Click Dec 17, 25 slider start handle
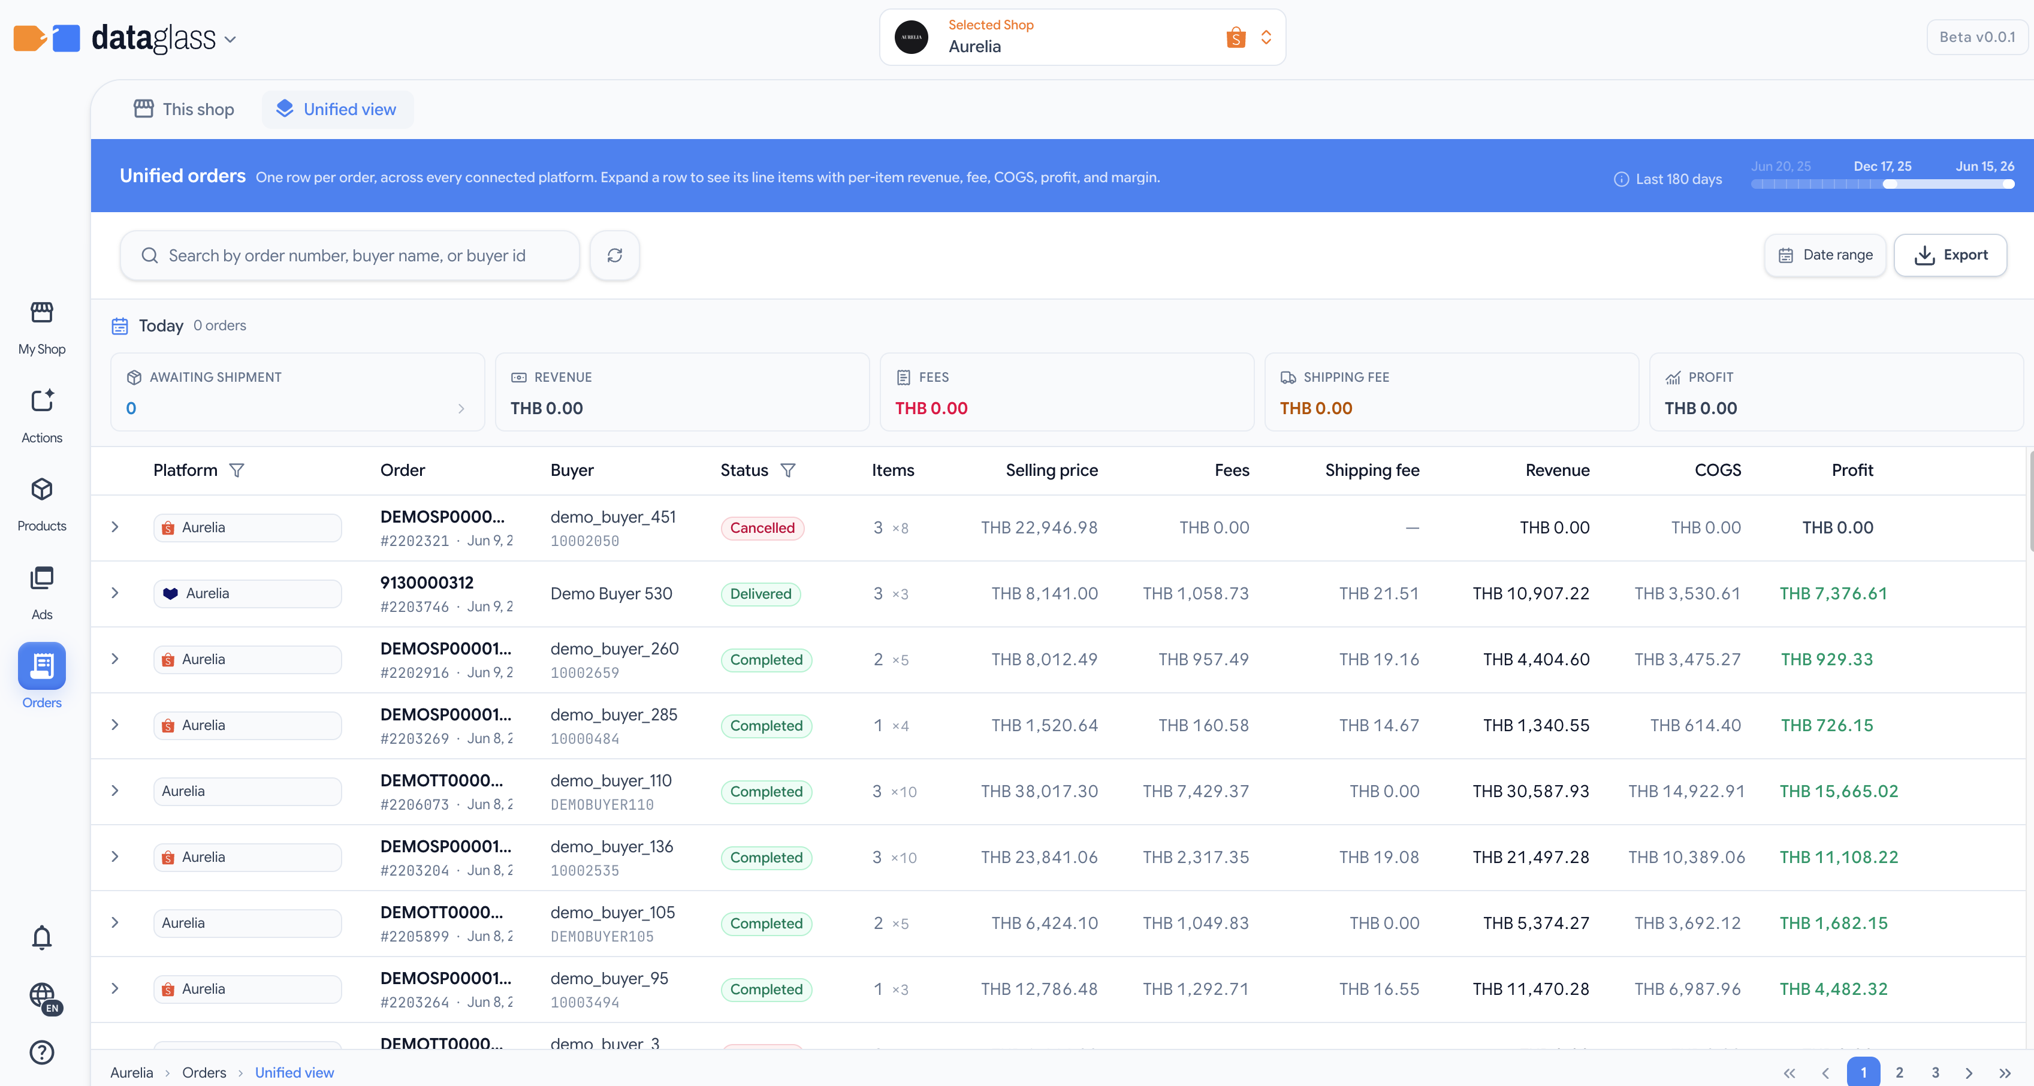This screenshot has width=2034, height=1086. pyautogui.click(x=1890, y=184)
